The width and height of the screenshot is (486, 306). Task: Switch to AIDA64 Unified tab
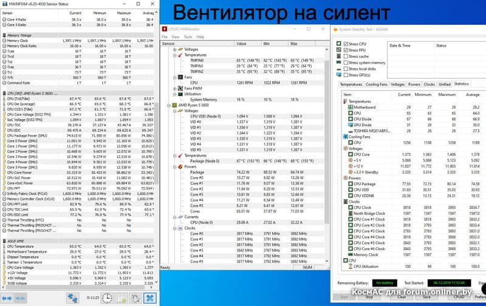[445, 84]
